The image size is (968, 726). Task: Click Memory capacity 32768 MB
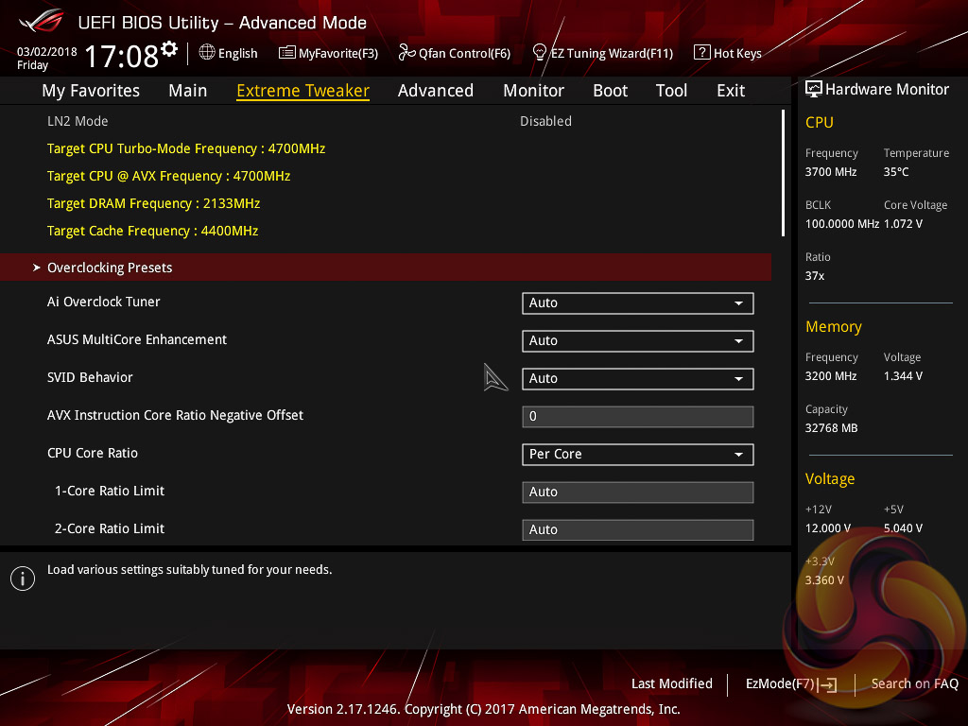832,428
